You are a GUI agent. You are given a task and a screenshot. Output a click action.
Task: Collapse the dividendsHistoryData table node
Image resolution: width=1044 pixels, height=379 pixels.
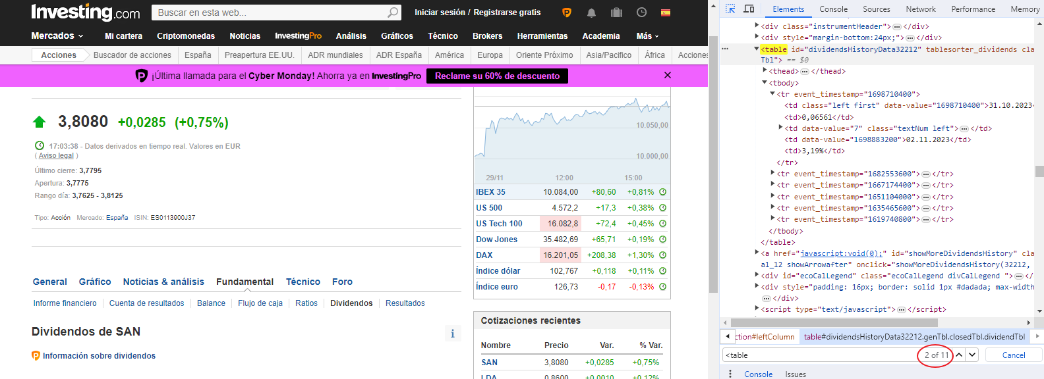coord(757,49)
